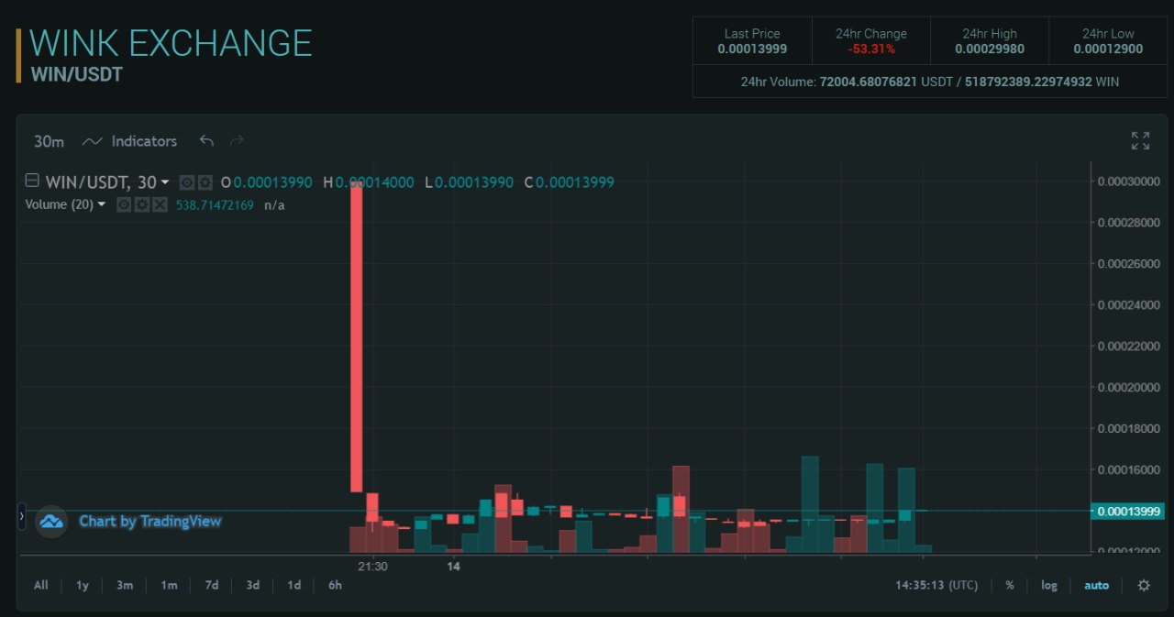Select the 1d time range
The height and width of the screenshot is (617, 1174).
pyautogui.click(x=293, y=585)
